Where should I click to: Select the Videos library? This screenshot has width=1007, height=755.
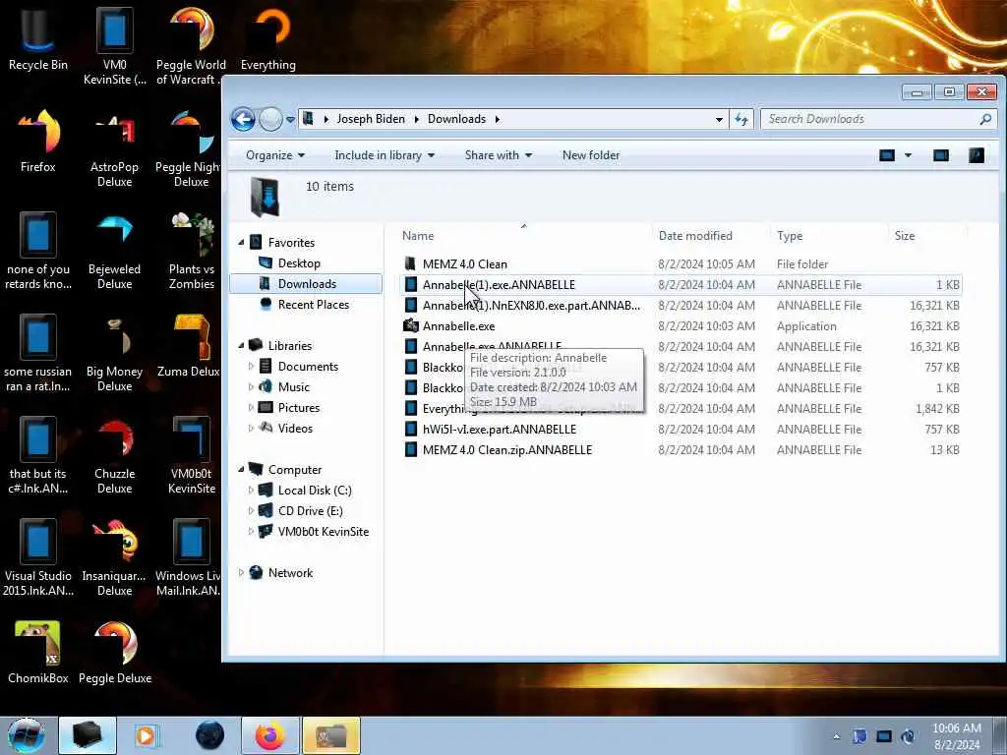pyautogui.click(x=295, y=429)
